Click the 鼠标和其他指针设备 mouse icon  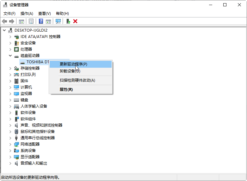16,132
